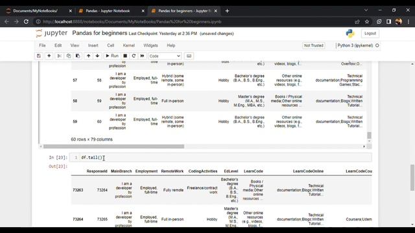The height and width of the screenshot is (233, 415).
Task: Open the Widgets menu
Action: click(x=150, y=45)
